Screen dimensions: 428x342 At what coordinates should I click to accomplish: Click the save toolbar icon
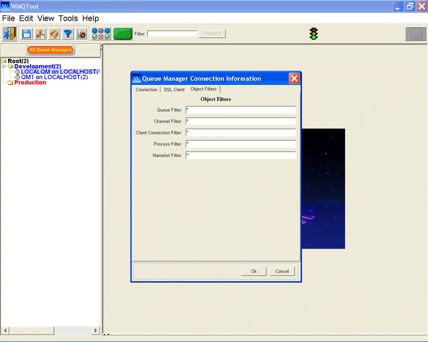[27, 33]
